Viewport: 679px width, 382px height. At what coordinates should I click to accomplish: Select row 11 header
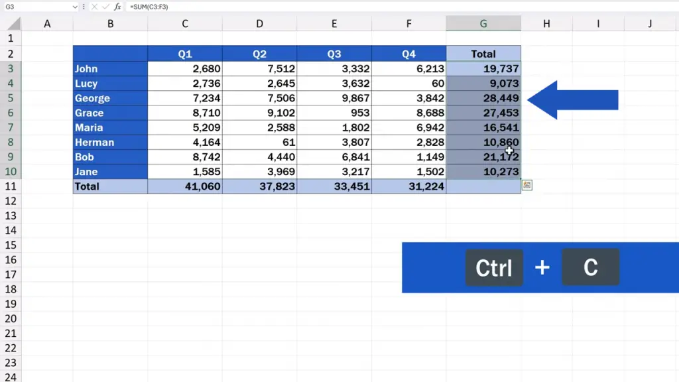(x=11, y=186)
